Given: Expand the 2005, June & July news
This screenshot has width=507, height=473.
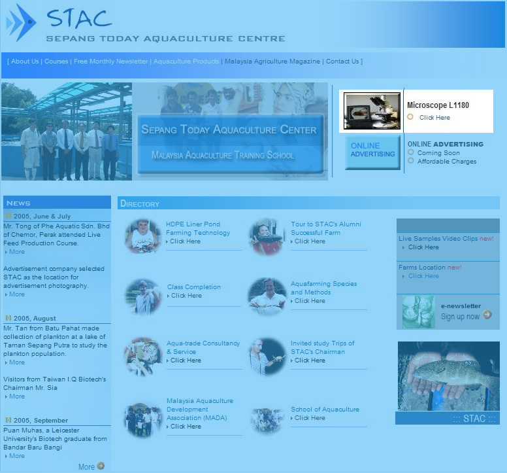Looking at the screenshot, I should (x=8, y=216).
